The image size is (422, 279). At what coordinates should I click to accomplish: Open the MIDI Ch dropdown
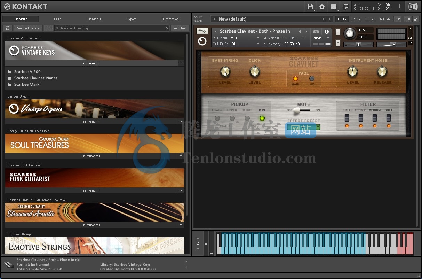tap(236, 44)
